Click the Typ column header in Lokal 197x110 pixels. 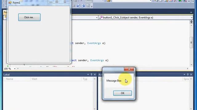[87, 79]
